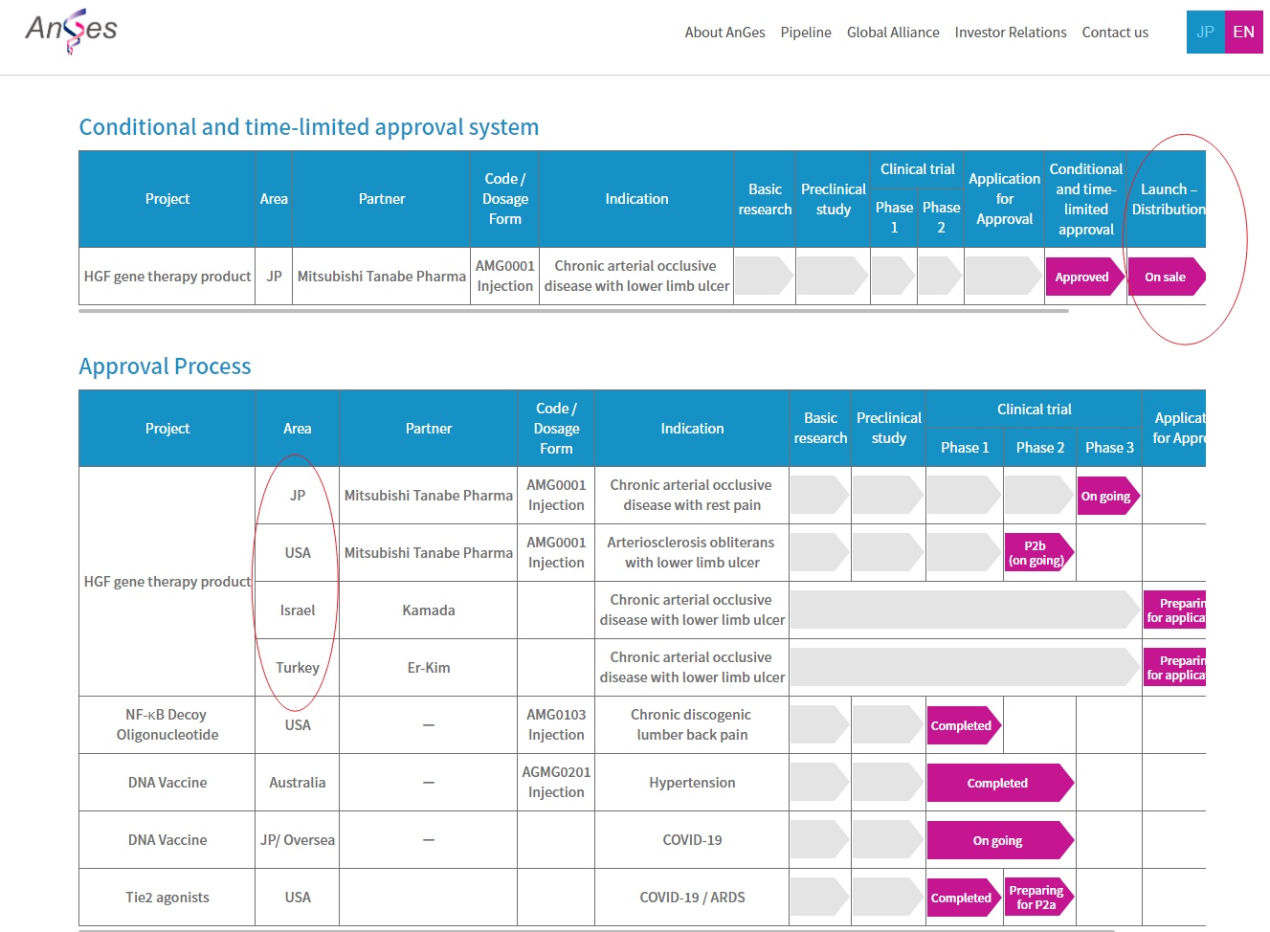This screenshot has width=1270, height=932.
Task: Open the Global Alliance section
Action: [x=893, y=33]
